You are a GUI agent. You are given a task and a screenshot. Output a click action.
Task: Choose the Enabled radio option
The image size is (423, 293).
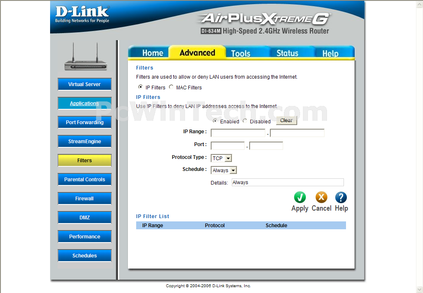tap(215, 121)
